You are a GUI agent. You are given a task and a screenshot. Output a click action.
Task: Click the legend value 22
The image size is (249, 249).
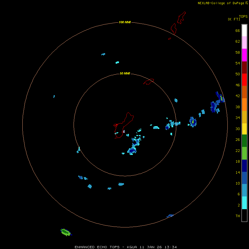pyautogui.click(x=238, y=151)
